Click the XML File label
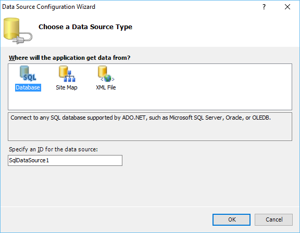300x233 pixels. point(106,87)
